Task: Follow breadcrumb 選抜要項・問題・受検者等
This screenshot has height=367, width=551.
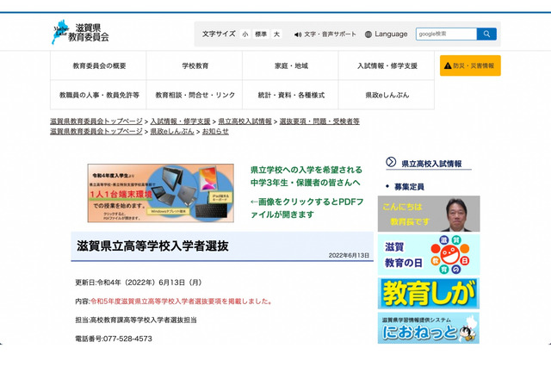Action: (319, 121)
